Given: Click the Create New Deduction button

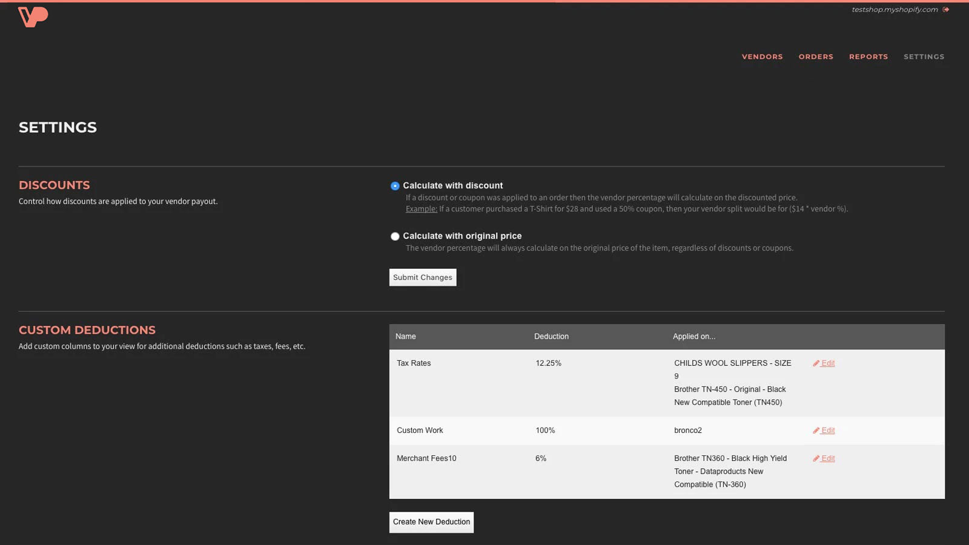Looking at the screenshot, I should coord(431,521).
